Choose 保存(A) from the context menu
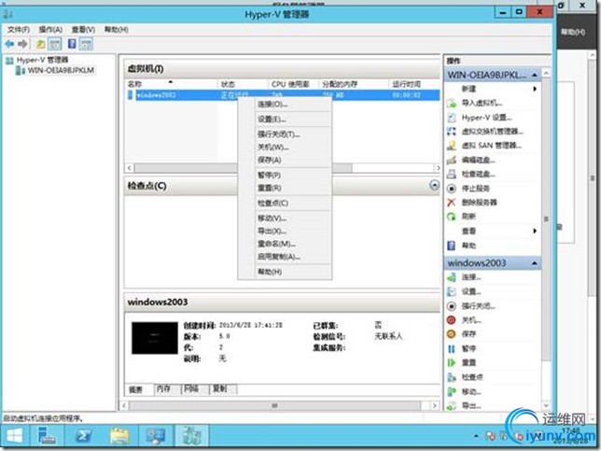The height and width of the screenshot is (451, 601). [x=285, y=160]
